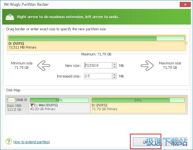Select the C: Win7(NTFS) partition in Disk Map
This screenshot has height=150, width=193.
click(59, 105)
